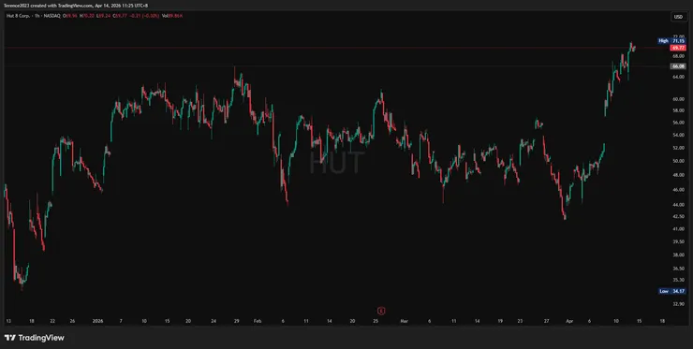Click the Vol value in the legend

173,16
